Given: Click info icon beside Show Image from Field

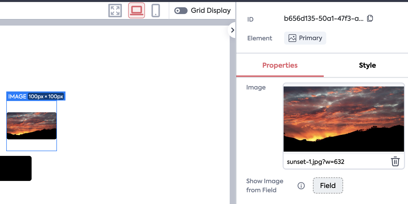Looking at the screenshot, I should click(x=301, y=186).
